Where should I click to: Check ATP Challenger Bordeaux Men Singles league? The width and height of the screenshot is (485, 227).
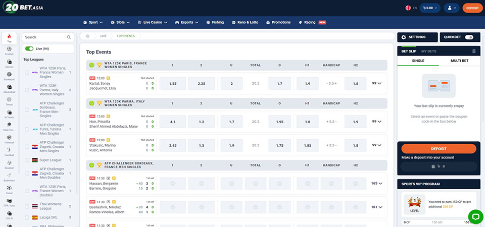click(x=27, y=109)
